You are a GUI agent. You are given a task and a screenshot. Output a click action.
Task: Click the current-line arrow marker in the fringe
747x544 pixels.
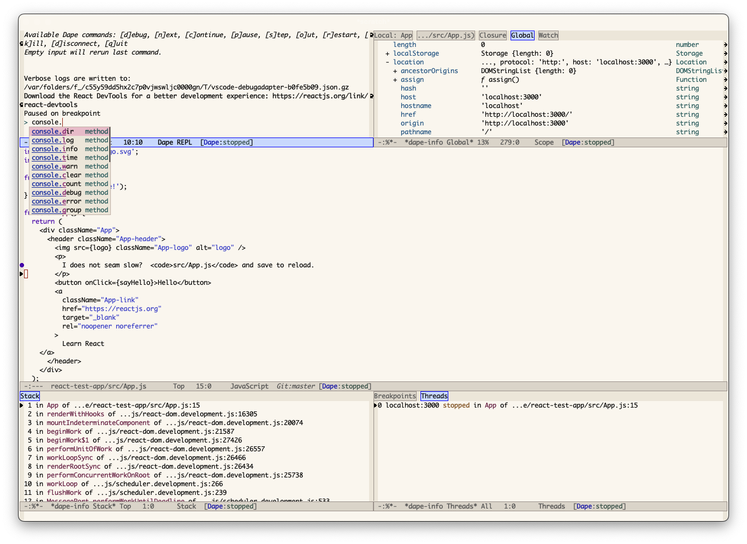click(x=21, y=274)
